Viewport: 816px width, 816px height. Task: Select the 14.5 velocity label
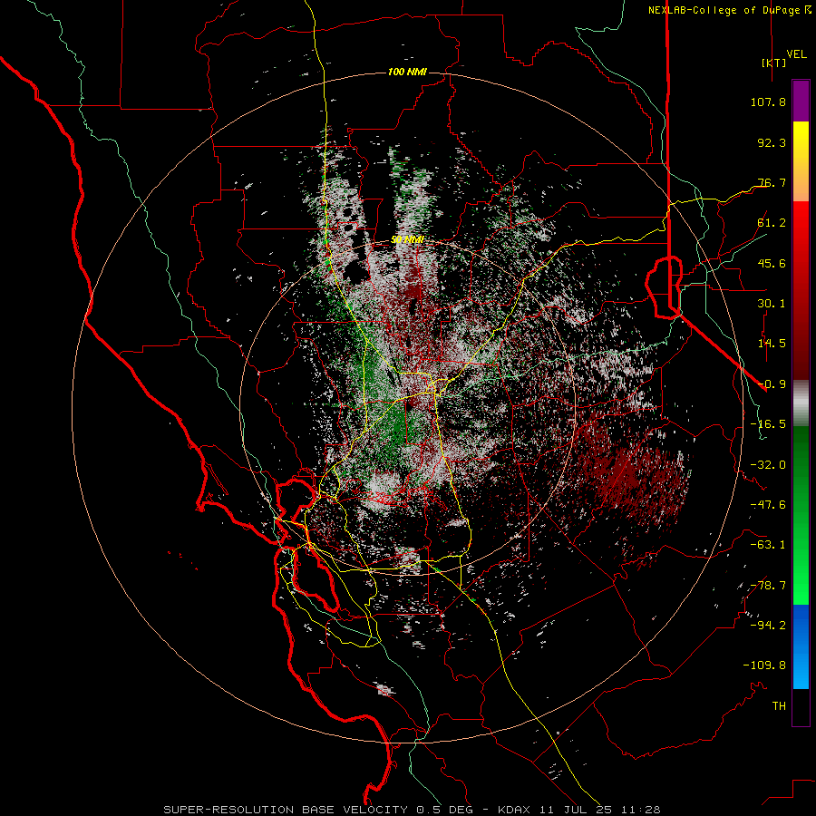(x=772, y=344)
